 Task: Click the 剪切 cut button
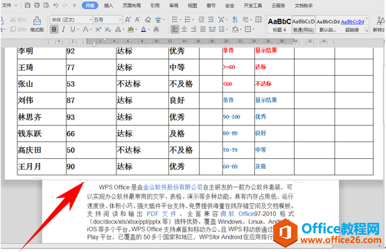19,19
